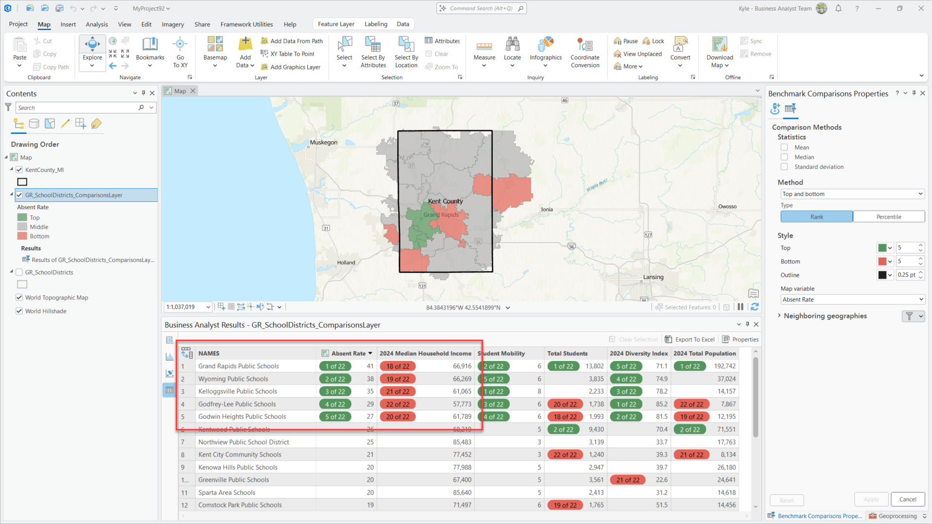Viewport: 932px width, 524px height.
Task: Expand Neighboring geographies section
Action: pos(779,315)
